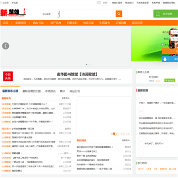Viewport: 178px width, 178px height.
Task: Click the 免责声明 top bar link
Action: 156,3
